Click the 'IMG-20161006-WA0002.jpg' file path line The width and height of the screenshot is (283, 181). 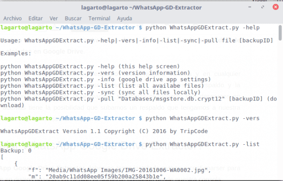(x=119, y=170)
